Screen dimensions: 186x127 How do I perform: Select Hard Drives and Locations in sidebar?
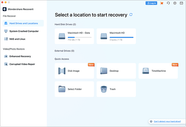click(23, 23)
